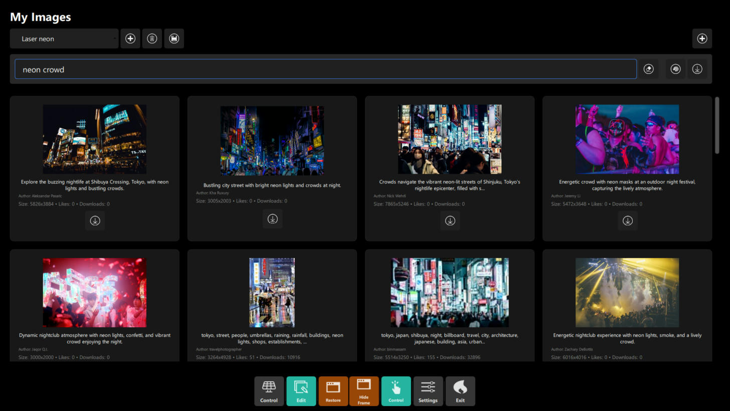Select the yellow-lit nightclub thumbnail by Zachary DeBottis

(627, 293)
